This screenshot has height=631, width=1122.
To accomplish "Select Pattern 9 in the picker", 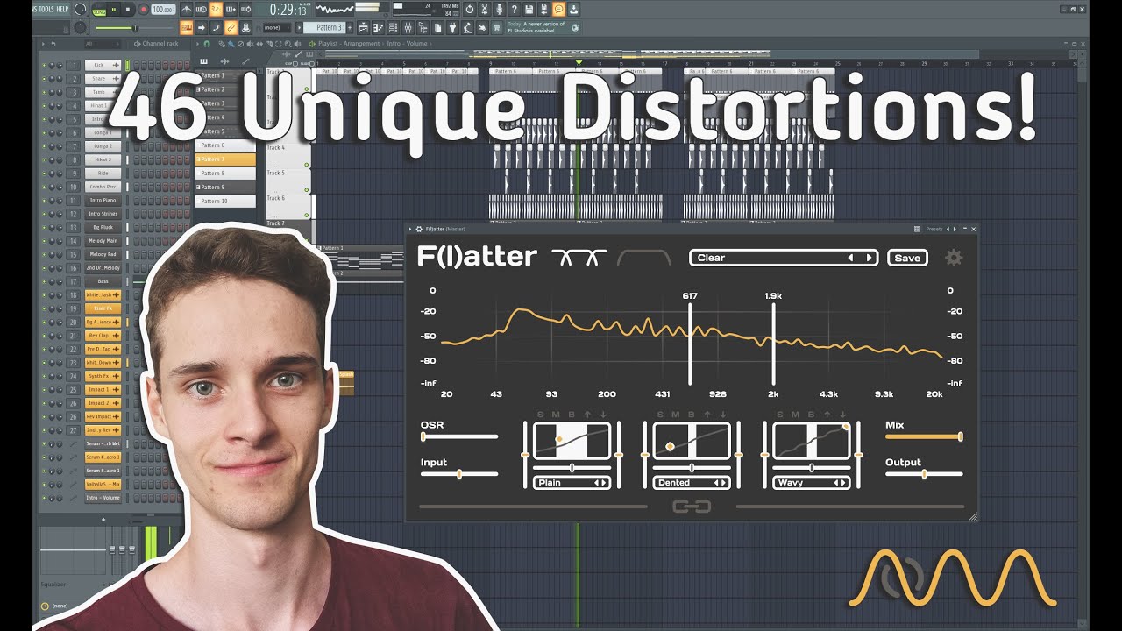I will click(225, 188).
